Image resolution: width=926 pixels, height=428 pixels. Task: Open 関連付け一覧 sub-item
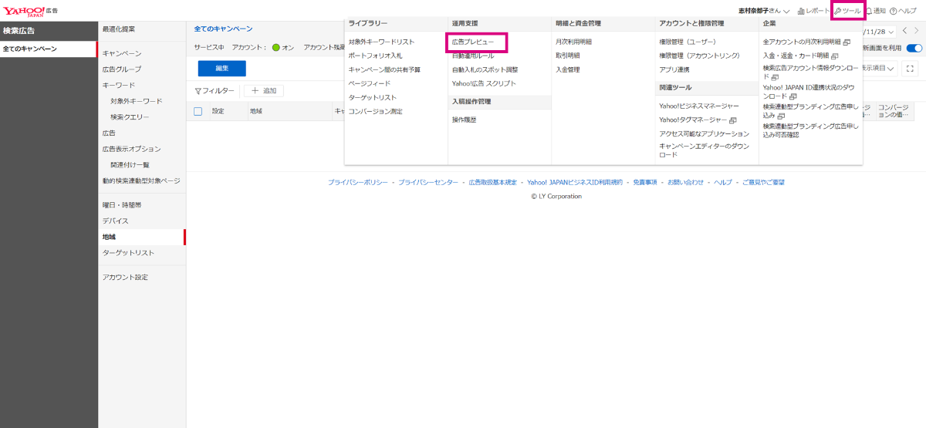point(130,165)
